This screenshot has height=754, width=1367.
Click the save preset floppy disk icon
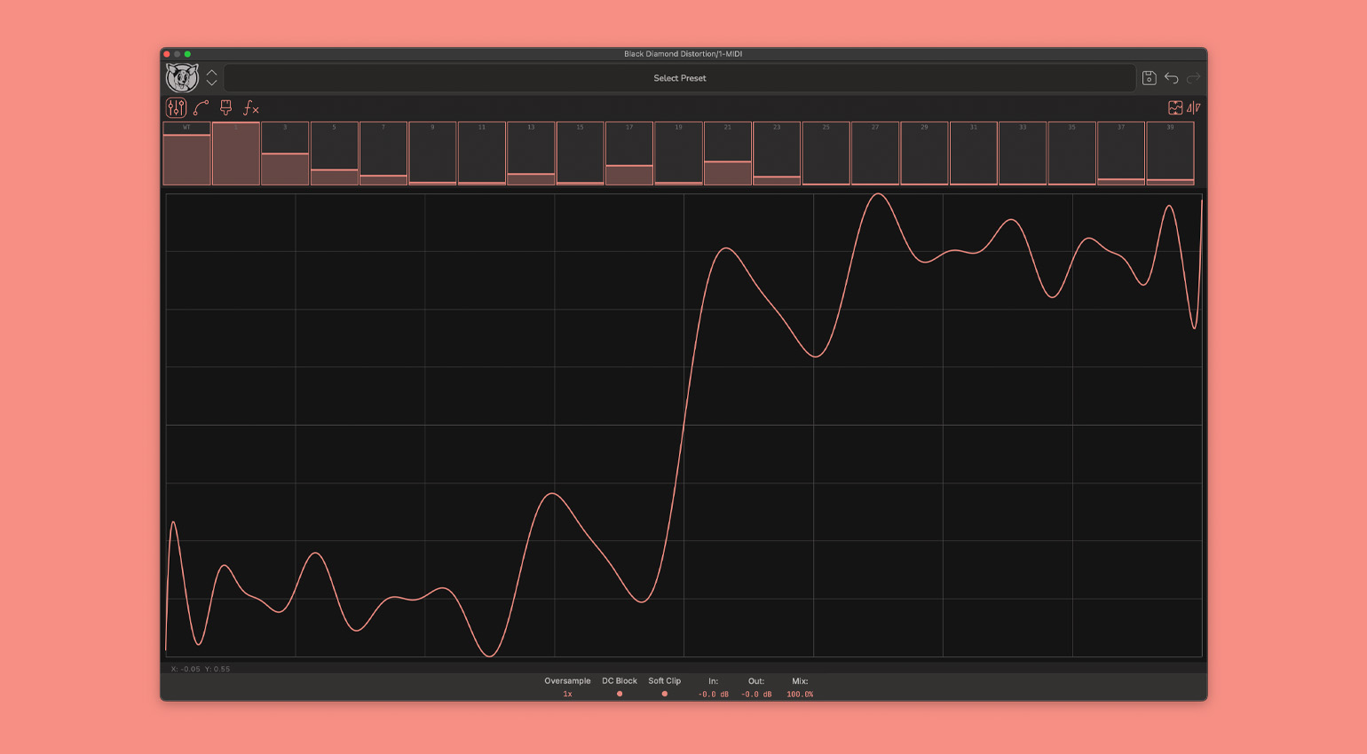[x=1149, y=78]
